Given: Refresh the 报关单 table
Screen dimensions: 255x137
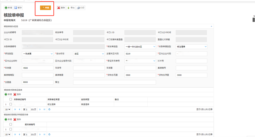Looking at the screenshot, I should 49,135.
